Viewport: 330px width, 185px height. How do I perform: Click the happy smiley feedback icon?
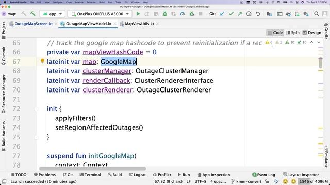pos(285,181)
